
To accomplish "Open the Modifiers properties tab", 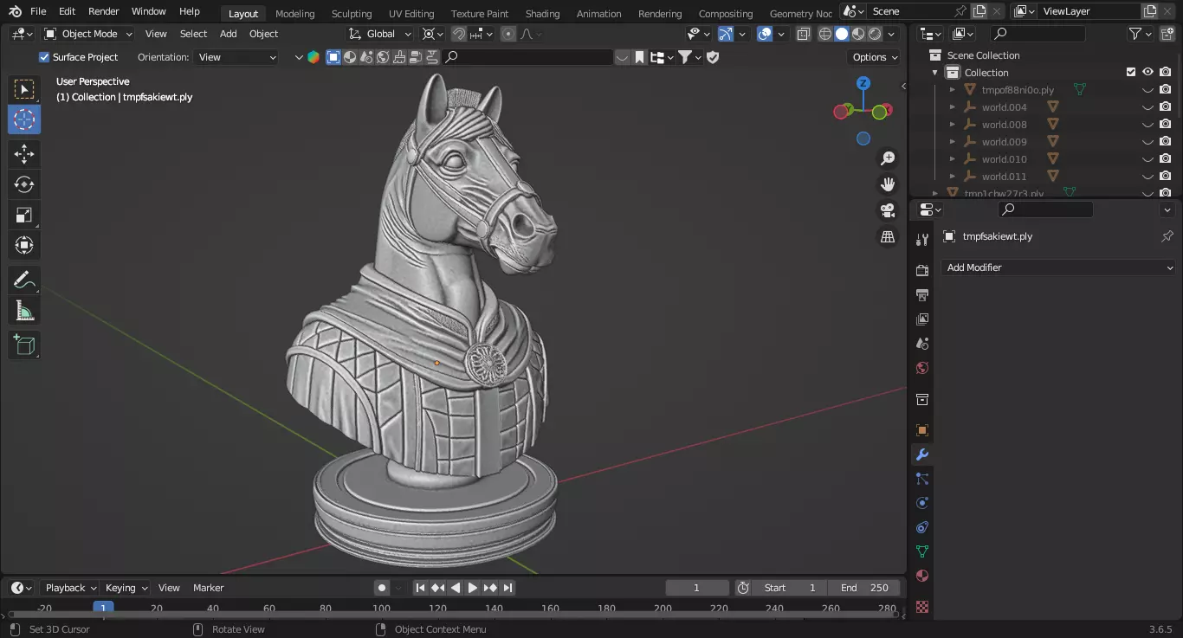I will pos(922,454).
